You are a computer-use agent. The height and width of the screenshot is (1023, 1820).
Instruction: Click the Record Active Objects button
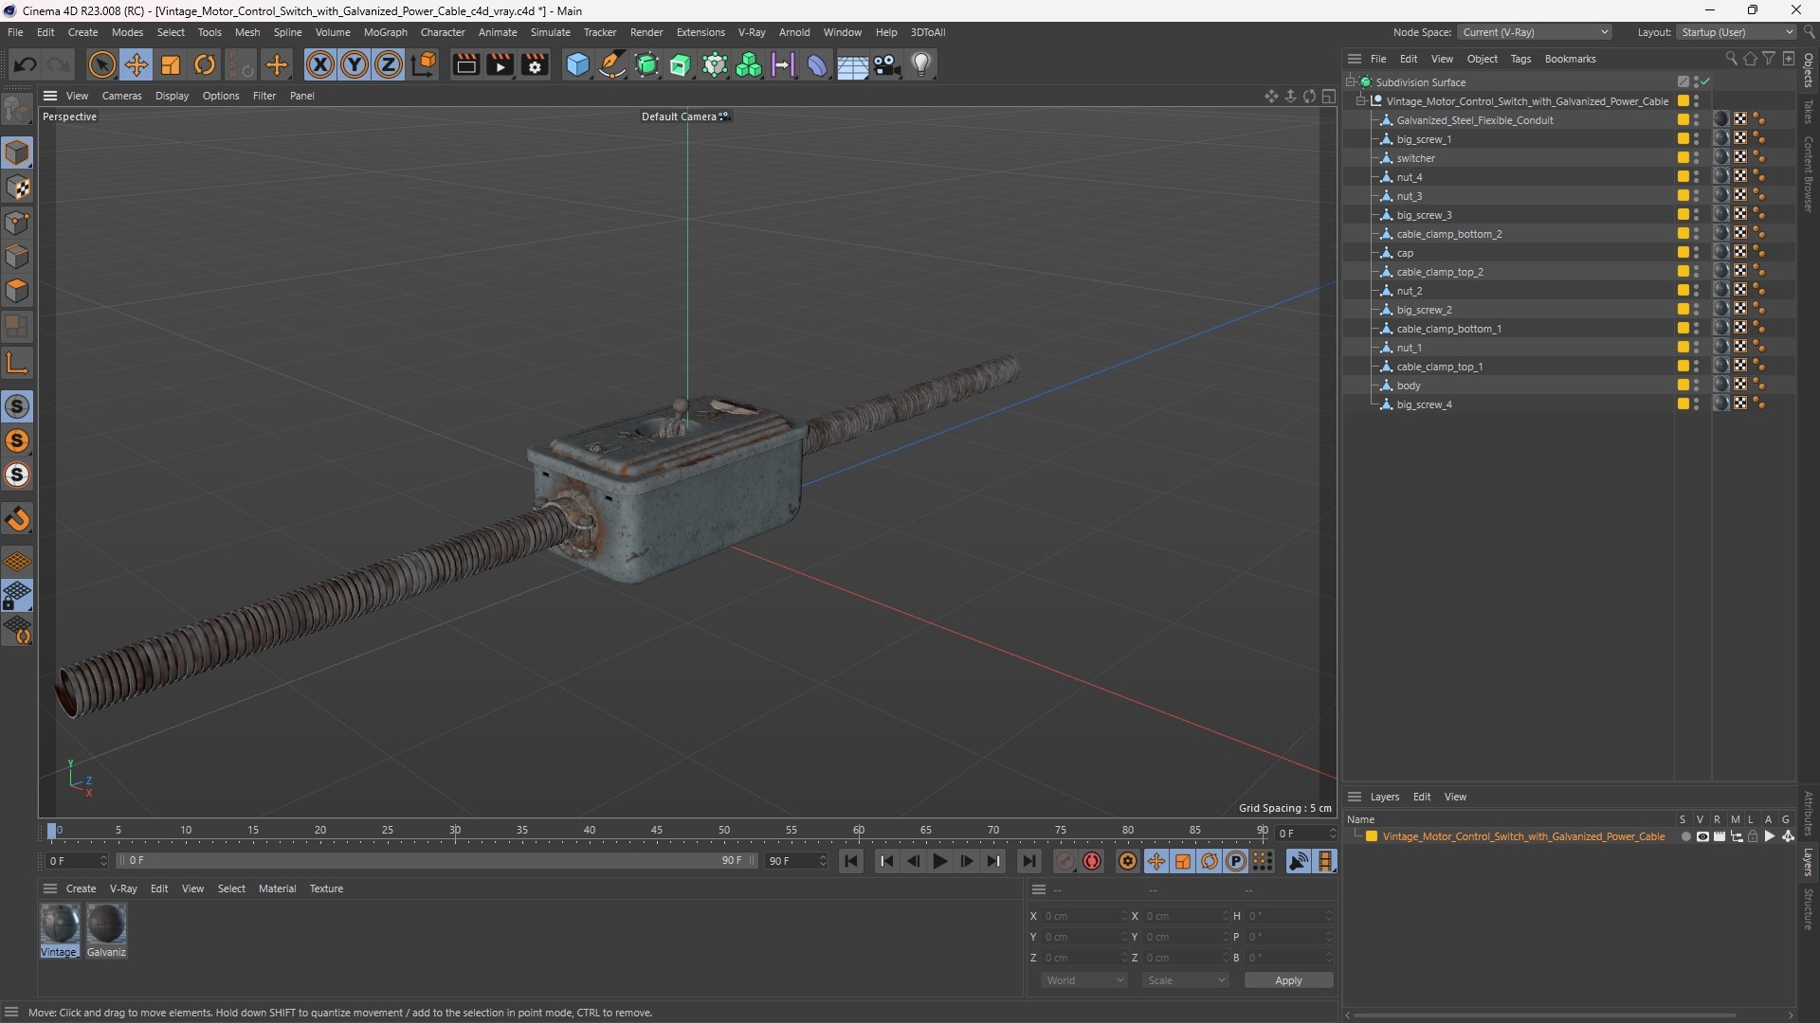click(x=1092, y=861)
